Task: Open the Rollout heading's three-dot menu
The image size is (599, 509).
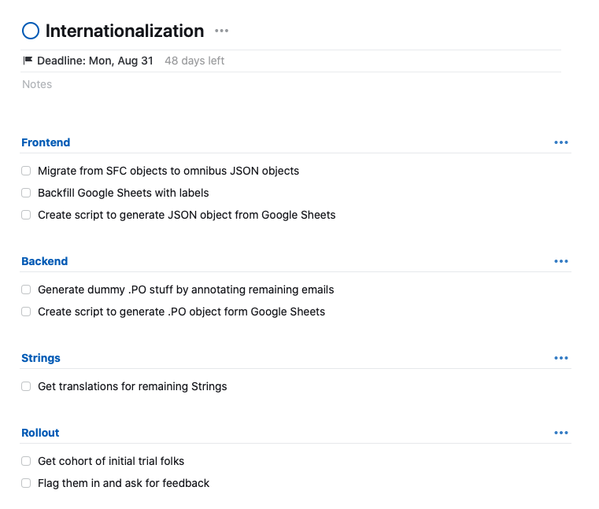Action: point(560,433)
